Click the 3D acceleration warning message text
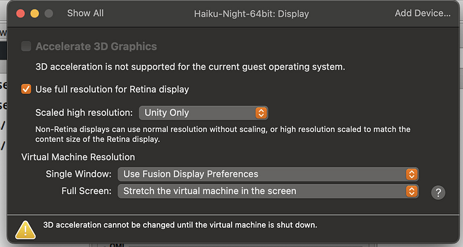 pos(180,225)
